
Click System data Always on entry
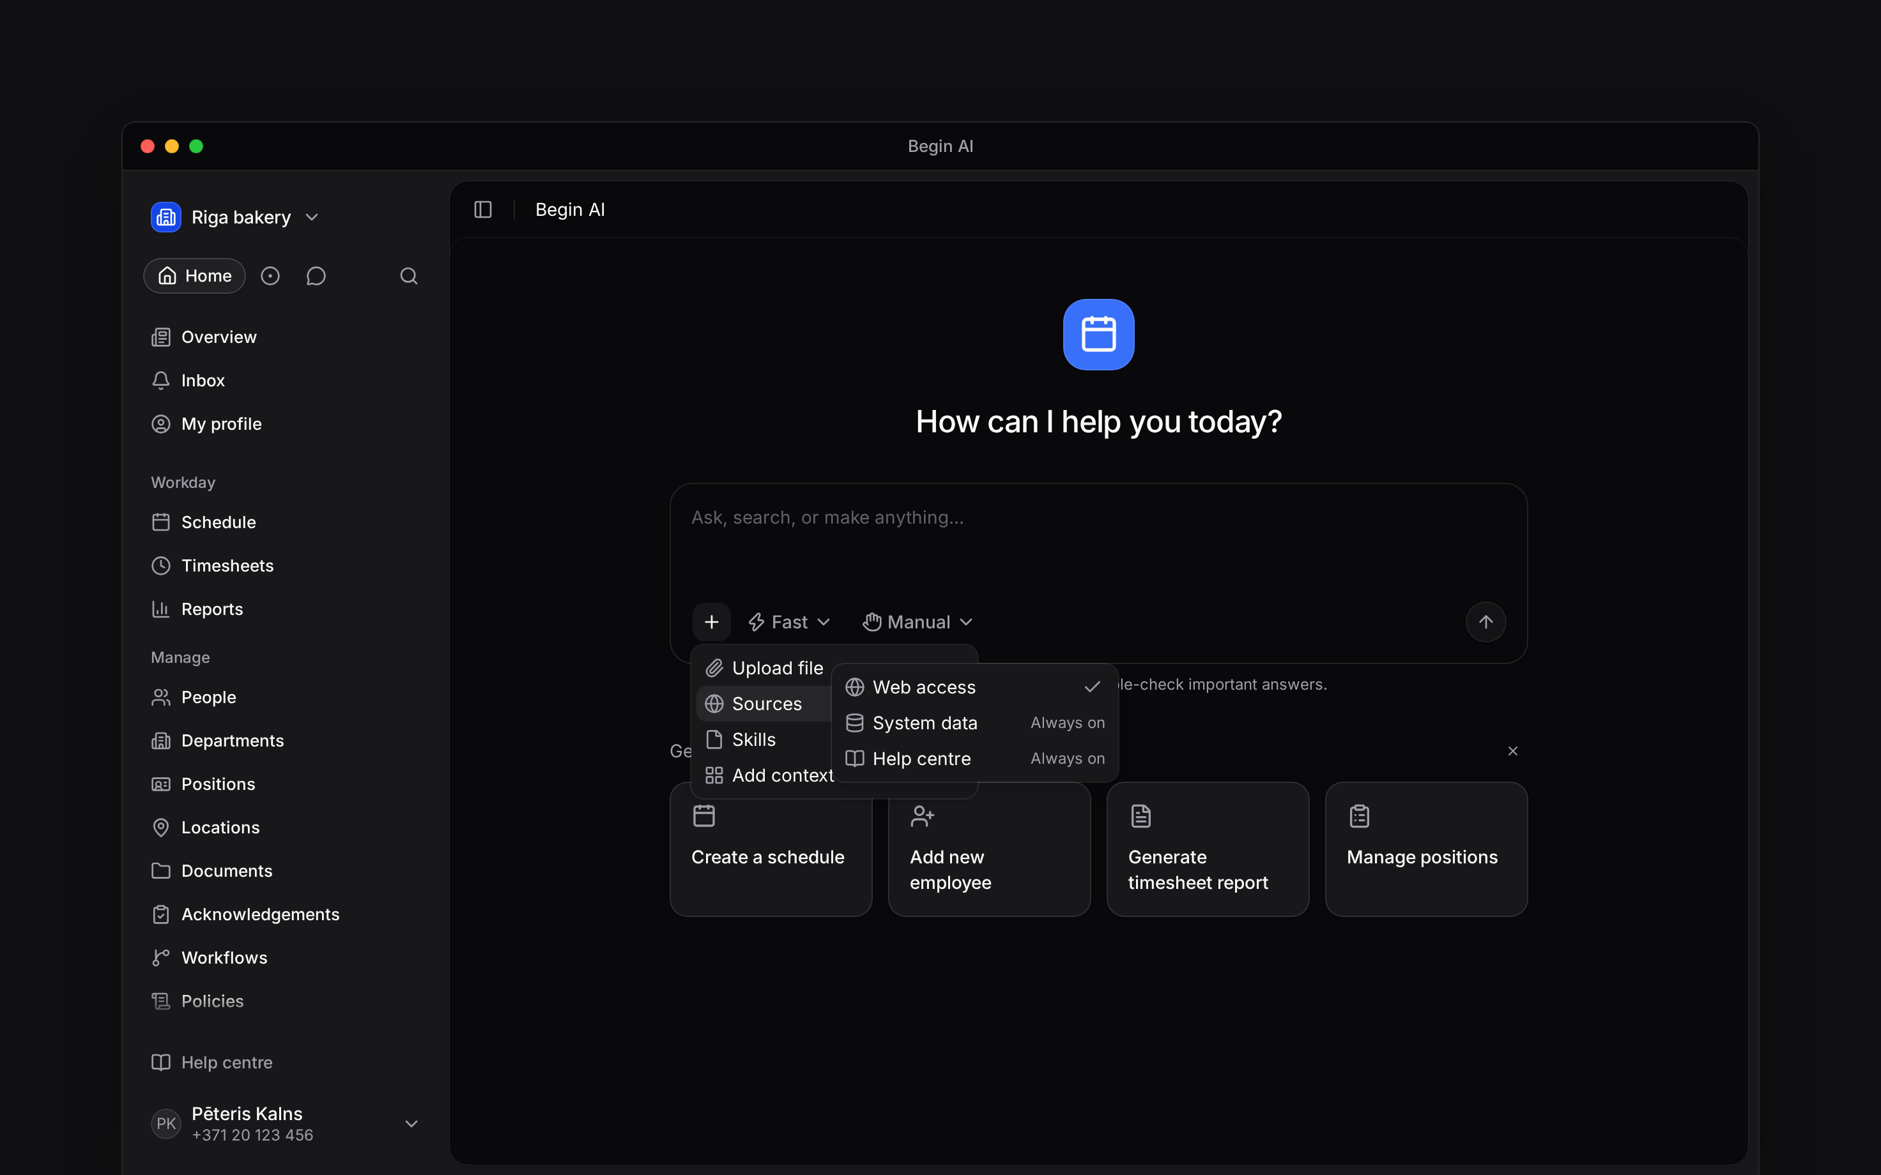(x=975, y=723)
